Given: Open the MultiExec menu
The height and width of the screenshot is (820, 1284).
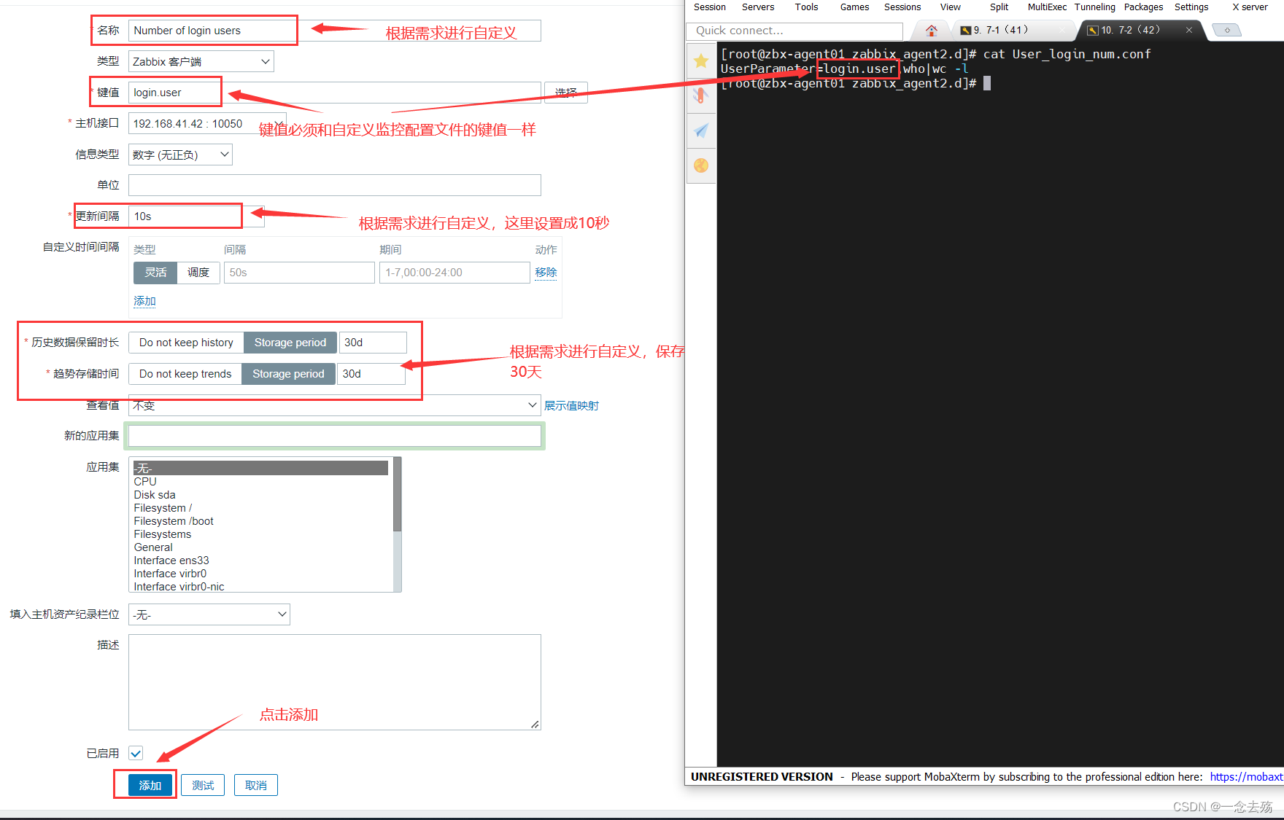Looking at the screenshot, I should point(1047,7).
